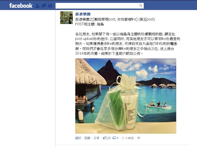
Task: Click the facebook logo in header
Action: 21,6
